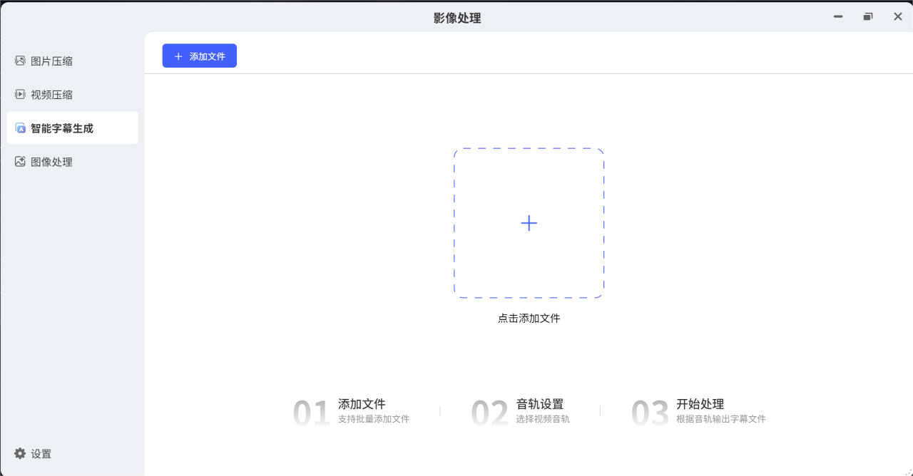The width and height of the screenshot is (913, 476).
Task: Switch to the 图片压缩 section
Action: (50, 61)
